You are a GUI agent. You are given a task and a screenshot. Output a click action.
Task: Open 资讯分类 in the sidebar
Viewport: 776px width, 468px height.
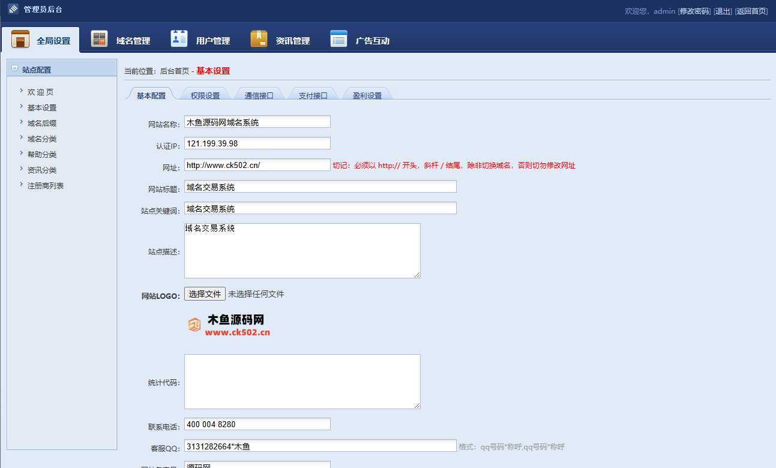[x=42, y=170]
